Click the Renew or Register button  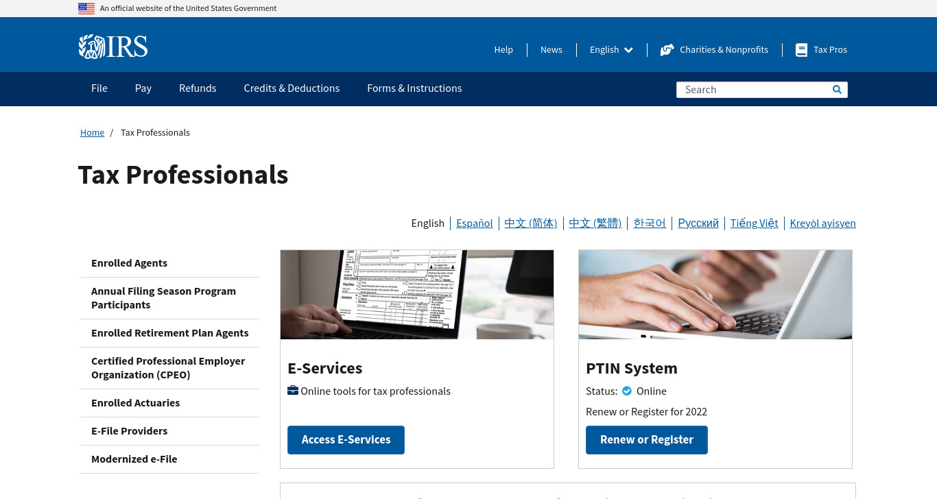coord(647,440)
